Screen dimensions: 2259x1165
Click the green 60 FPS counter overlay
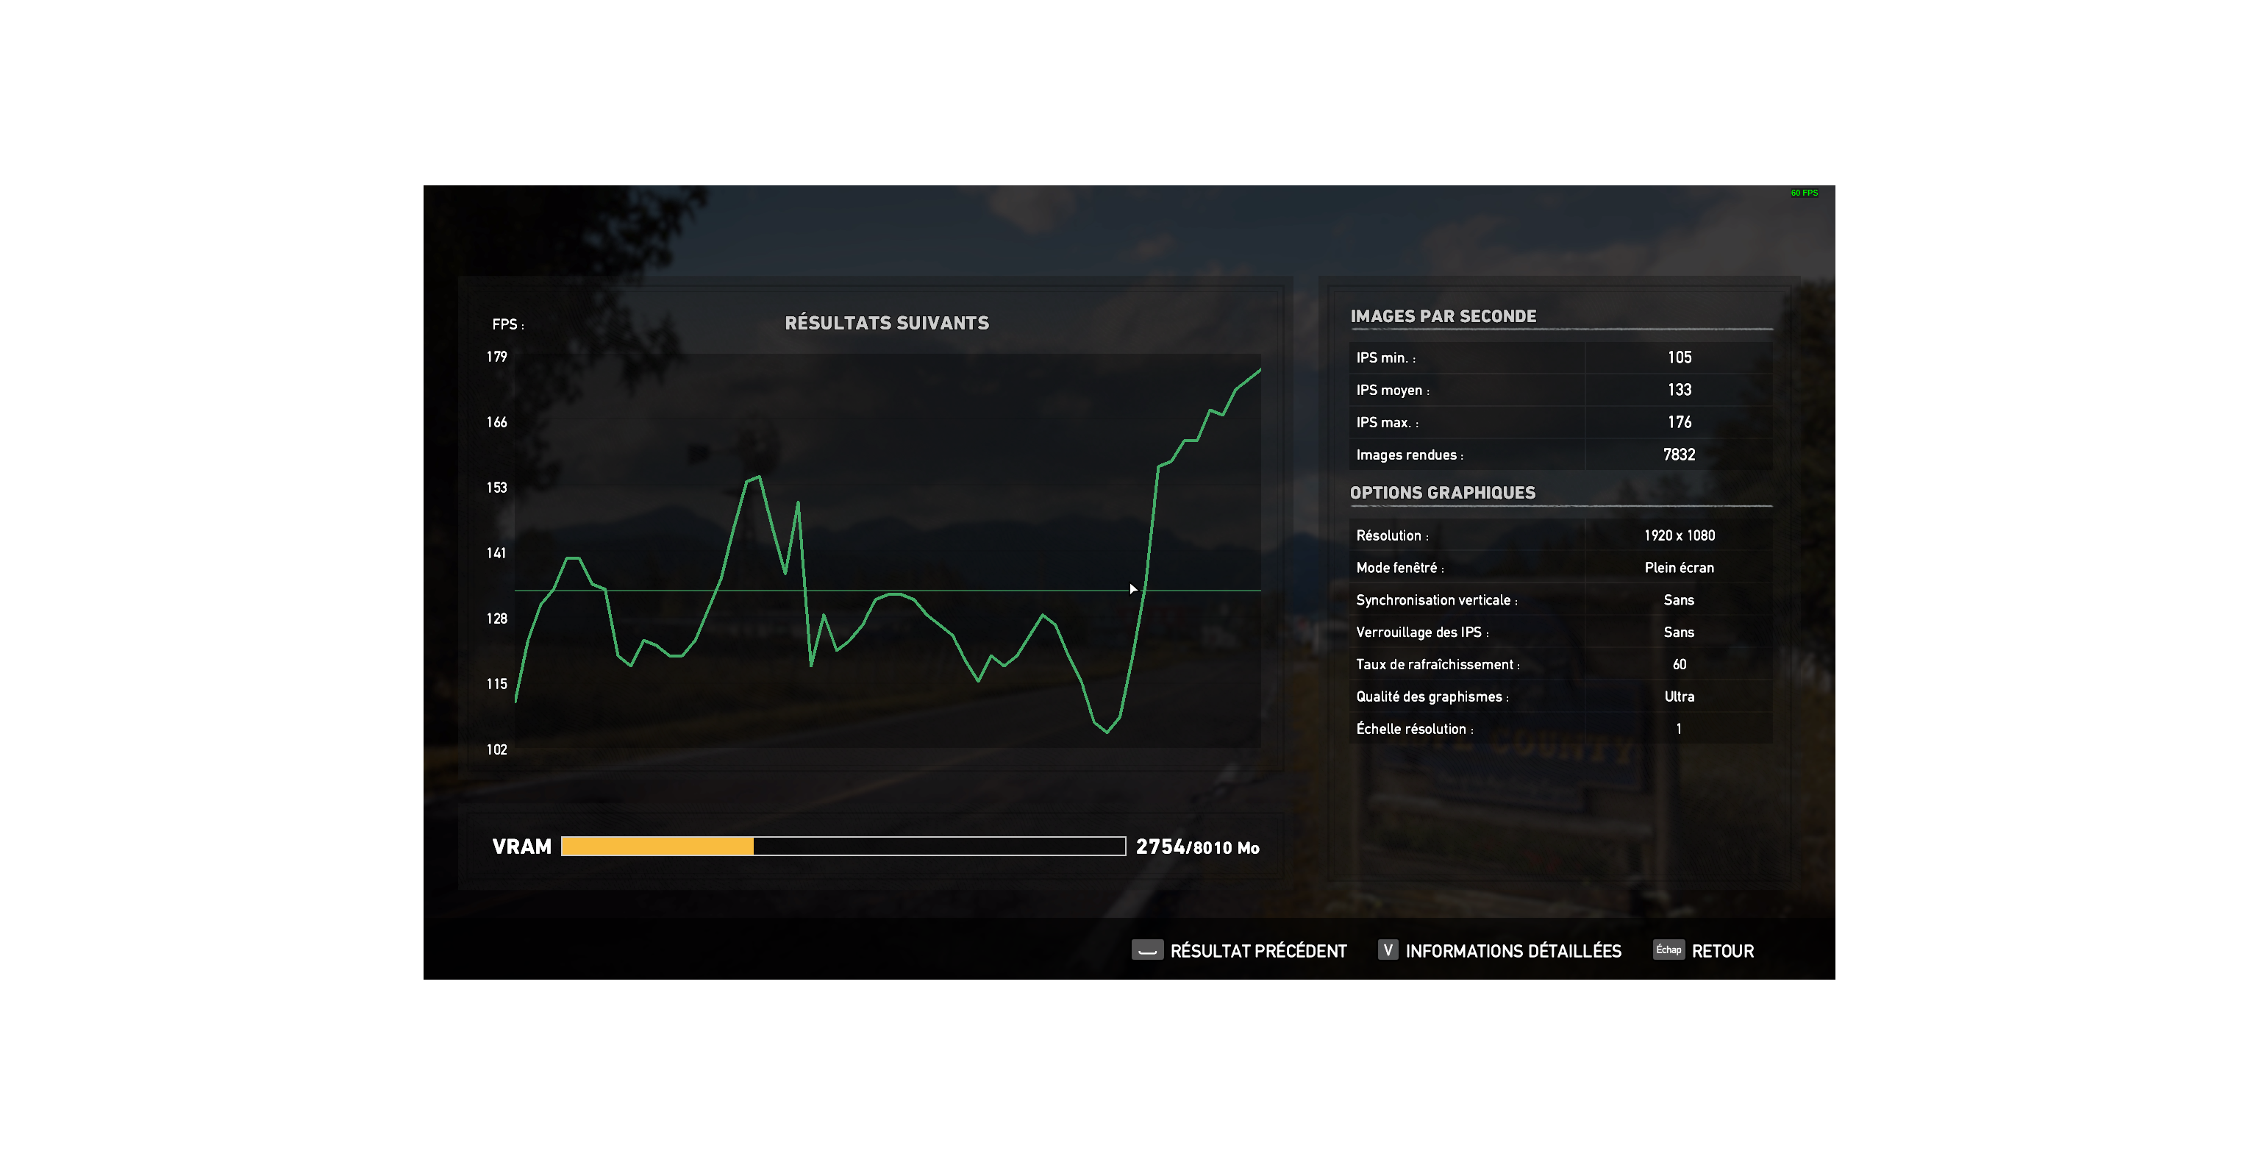point(1804,193)
